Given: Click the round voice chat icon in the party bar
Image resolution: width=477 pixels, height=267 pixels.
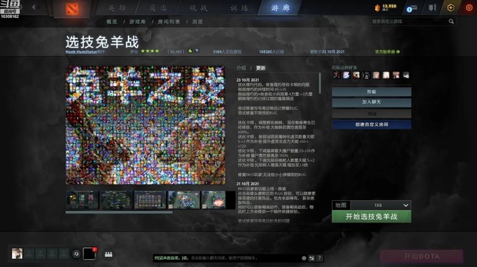Looking at the screenshot, I should [76, 254].
